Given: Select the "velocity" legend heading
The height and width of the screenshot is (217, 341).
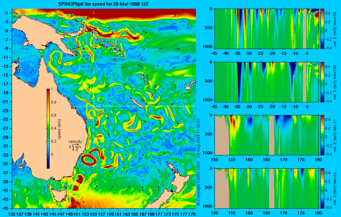Looking at the screenshot, I should pyautogui.click(x=75, y=142).
